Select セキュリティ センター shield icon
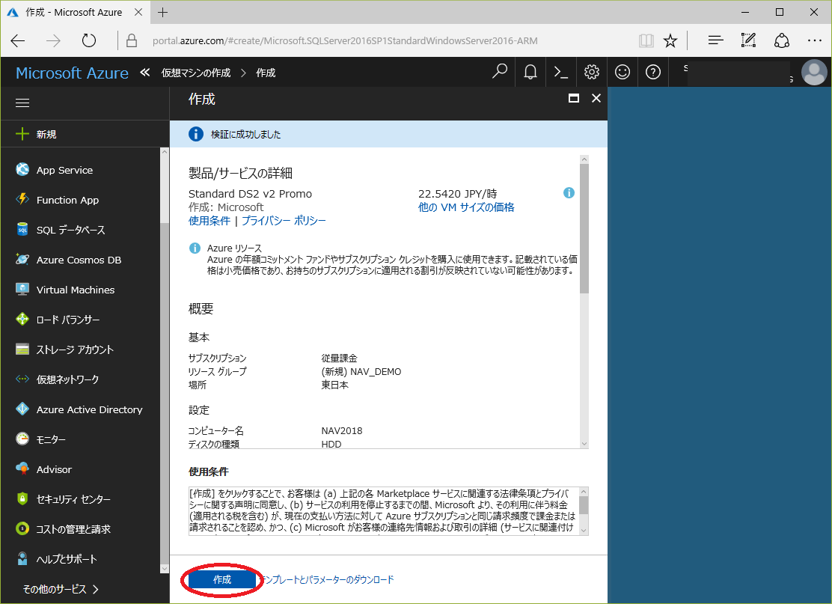 tap(22, 499)
